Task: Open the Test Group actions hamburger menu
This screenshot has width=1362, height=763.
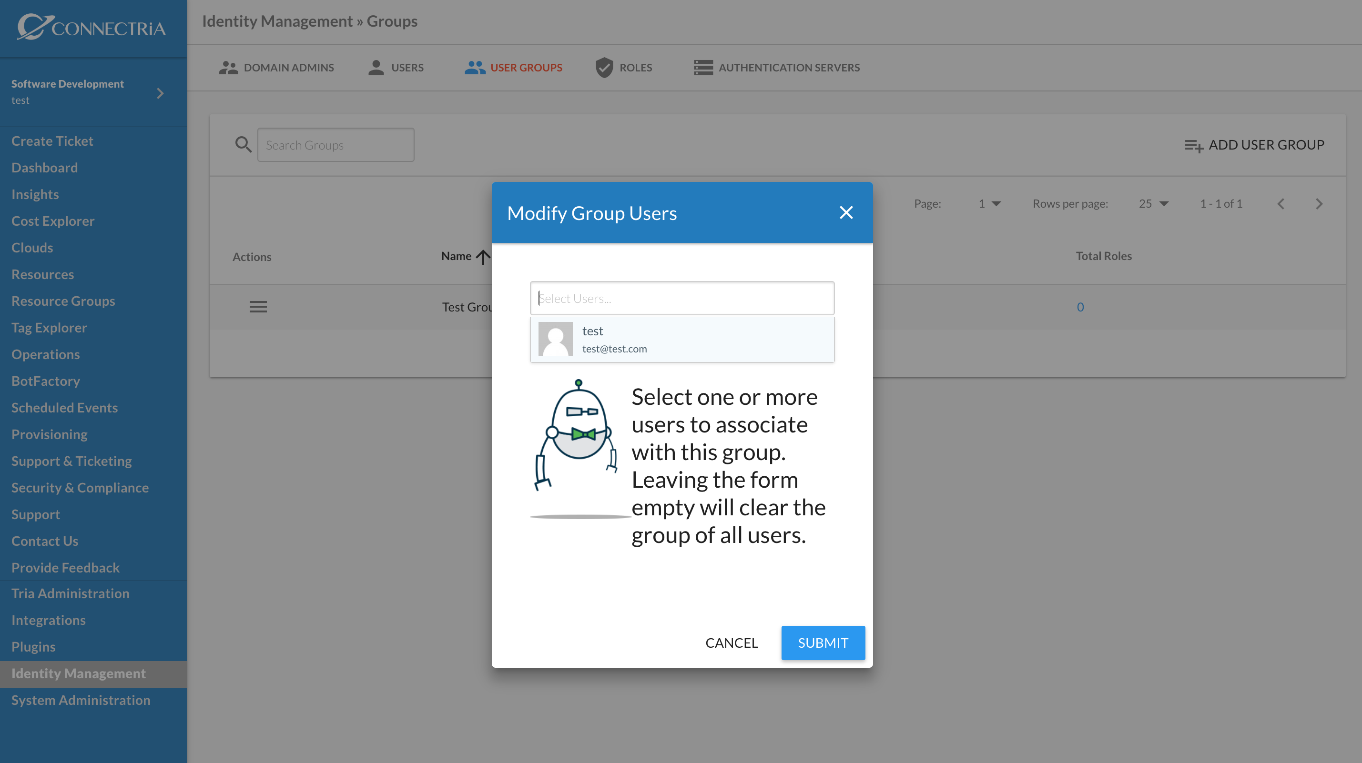Action: click(257, 306)
